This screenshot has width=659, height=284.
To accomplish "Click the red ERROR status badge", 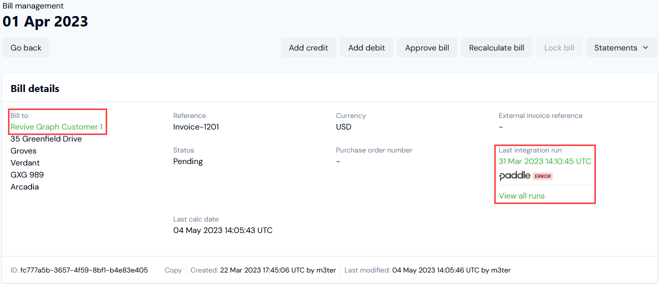I will 543,176.
